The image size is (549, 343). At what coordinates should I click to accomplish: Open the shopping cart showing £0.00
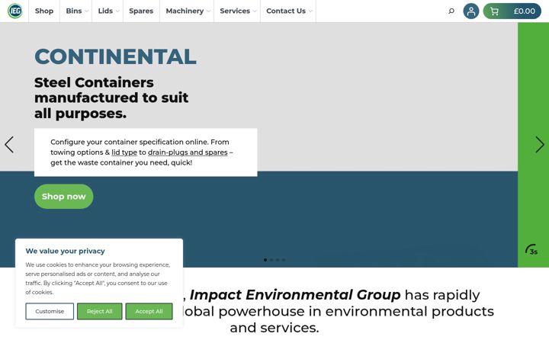[512, 11]
